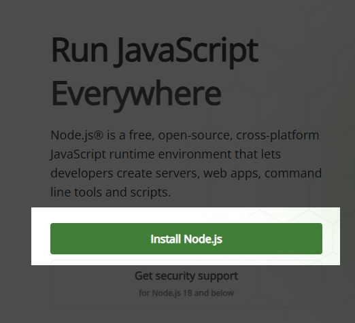
Task: Click the word 'command' ending the third line
Action: pos(293,173)
